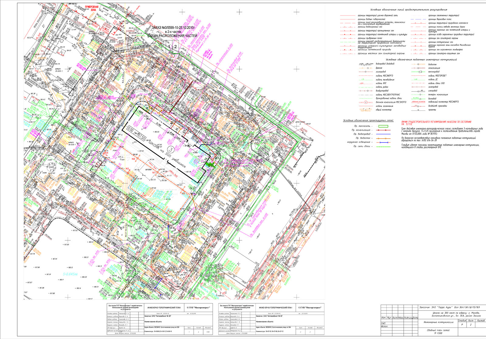Select the Сводный план сетей title cell

pos(438,332)
